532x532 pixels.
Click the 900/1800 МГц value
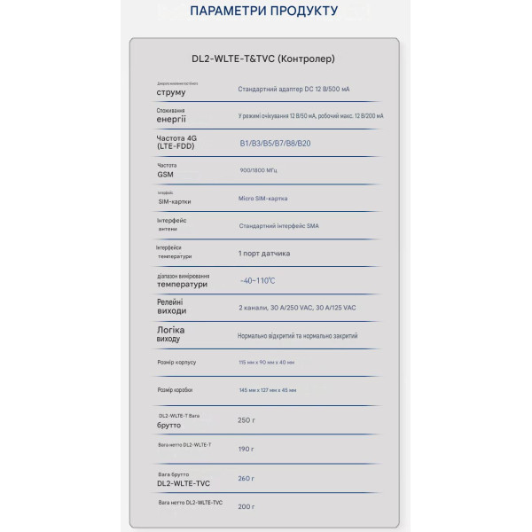[x=258, y=170]
